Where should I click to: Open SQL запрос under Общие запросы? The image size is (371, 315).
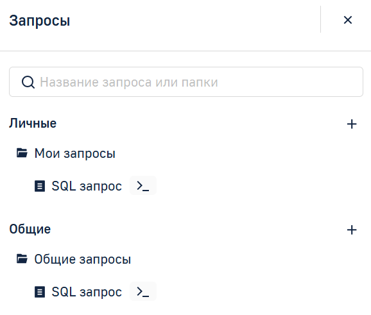click(x=87, y=292)
